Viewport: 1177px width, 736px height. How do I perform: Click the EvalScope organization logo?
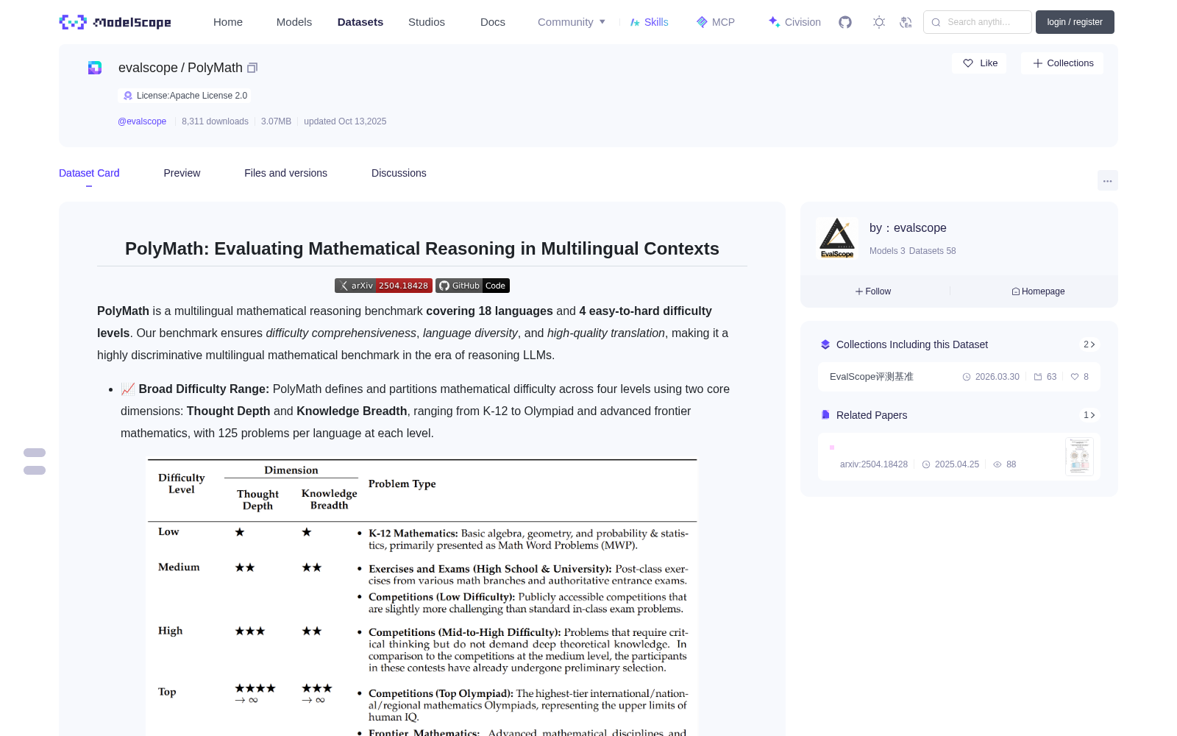[837, 238]
